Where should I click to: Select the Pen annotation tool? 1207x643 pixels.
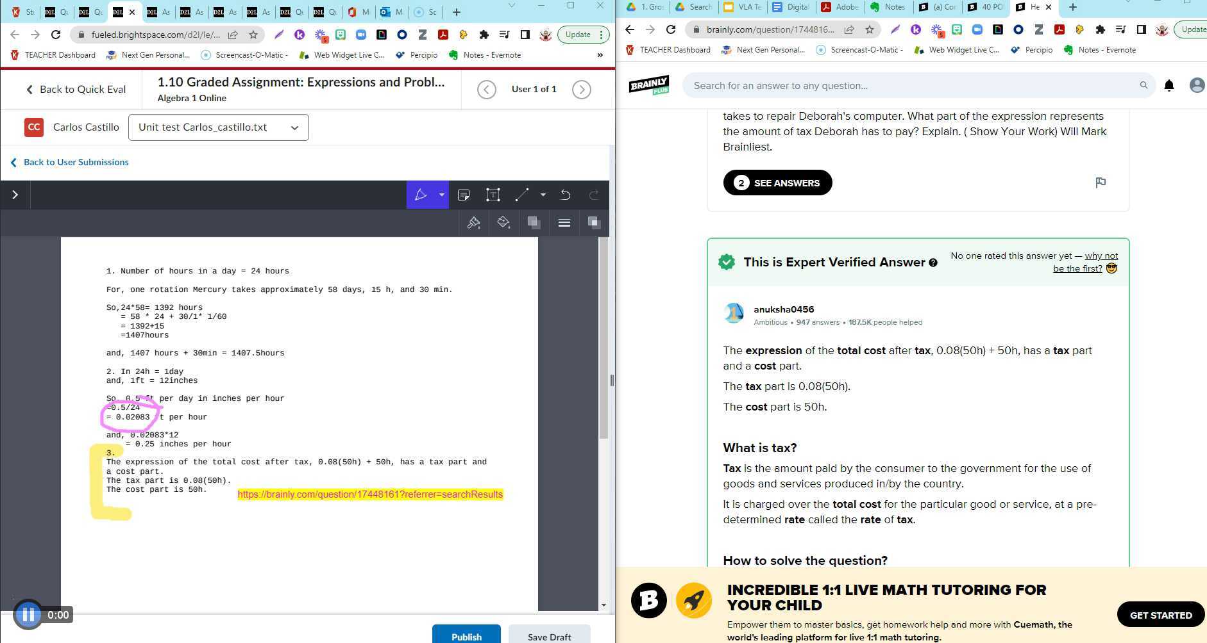click(x=421, y=195)
